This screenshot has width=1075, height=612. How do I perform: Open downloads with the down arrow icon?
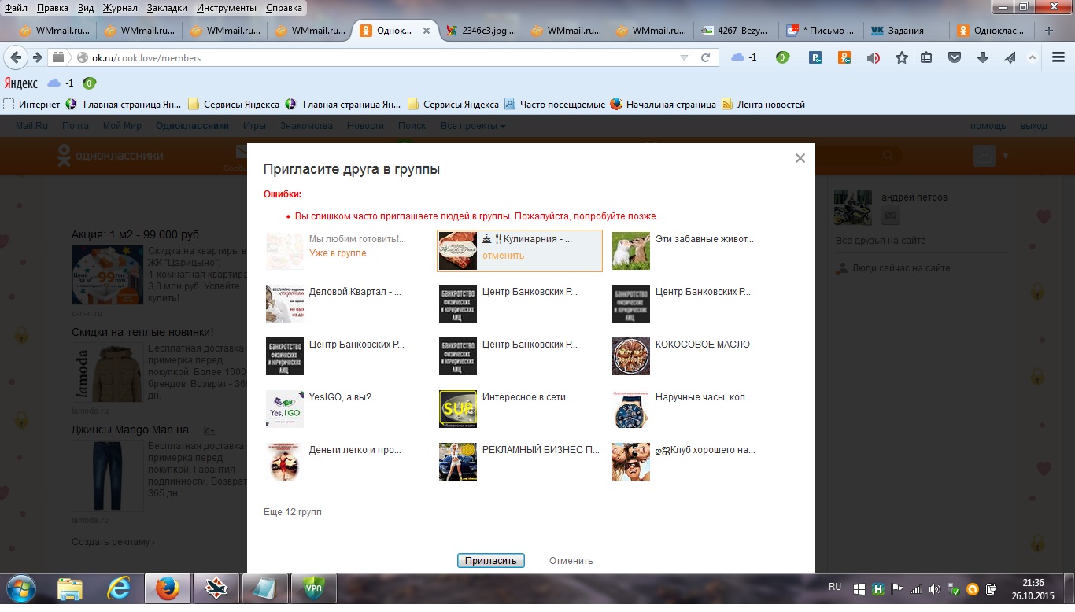(983, 57)
